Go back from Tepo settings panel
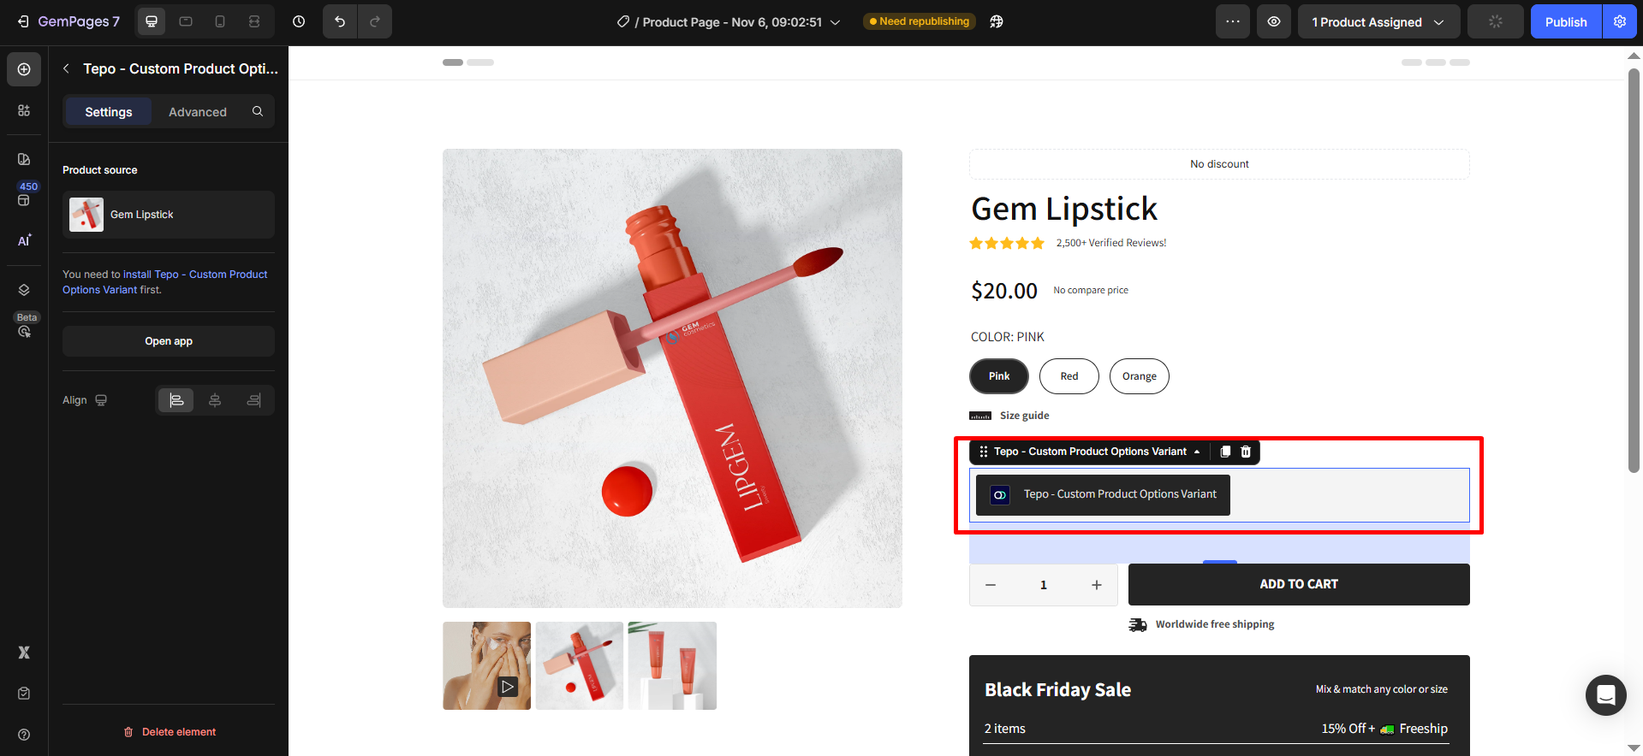This screenshot has width=1643, height=756. point(66,68)
